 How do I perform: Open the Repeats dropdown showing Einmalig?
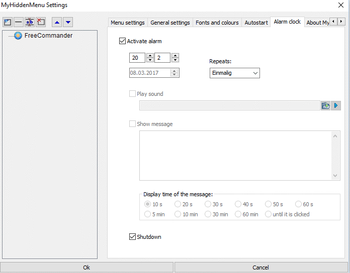[234, 73]
